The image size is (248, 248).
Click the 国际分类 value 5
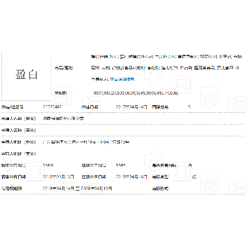pyautogui.click(x=189, y=107)
